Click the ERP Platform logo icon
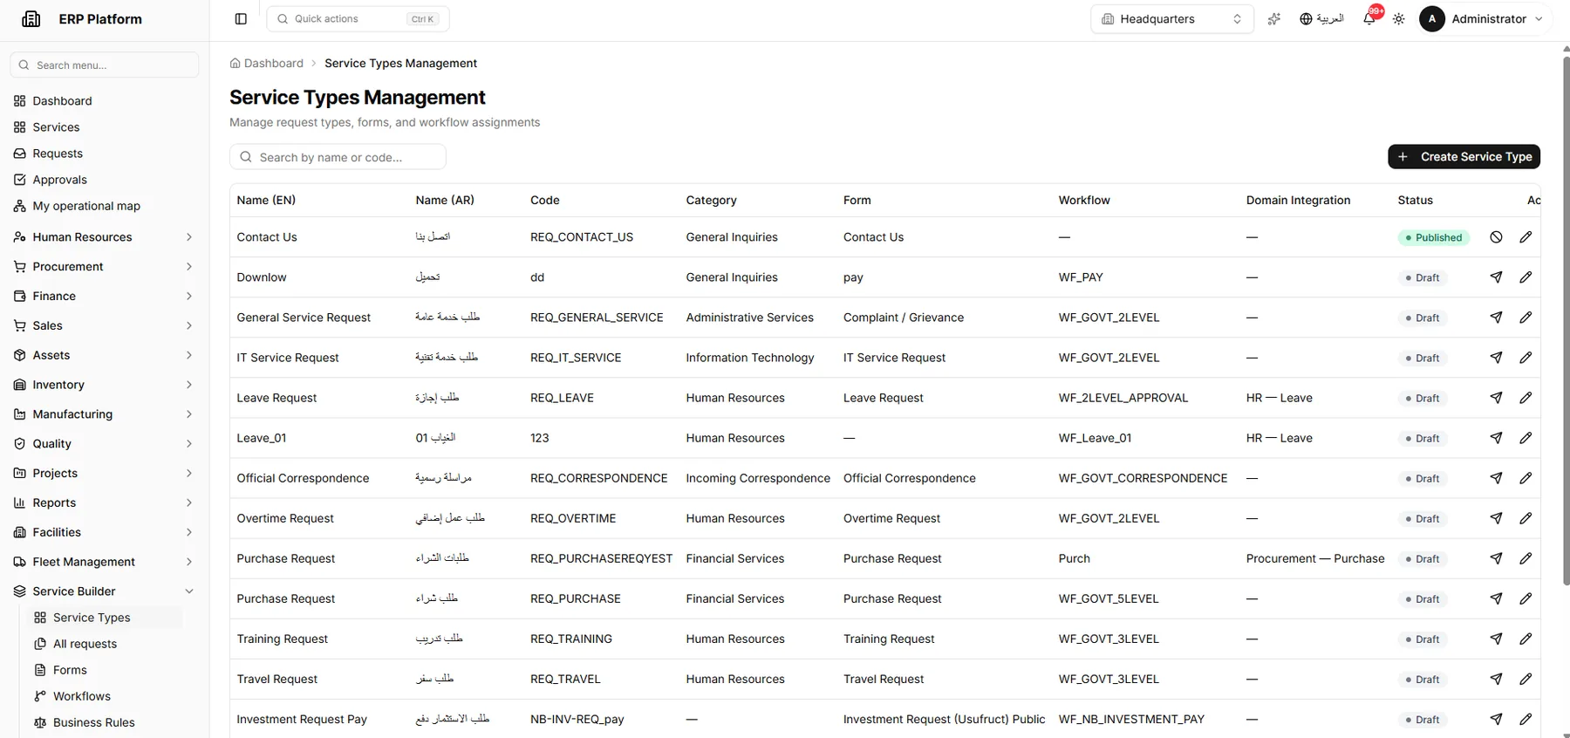The width and height of the screenshot is (1570, 738). click(31, 19)
